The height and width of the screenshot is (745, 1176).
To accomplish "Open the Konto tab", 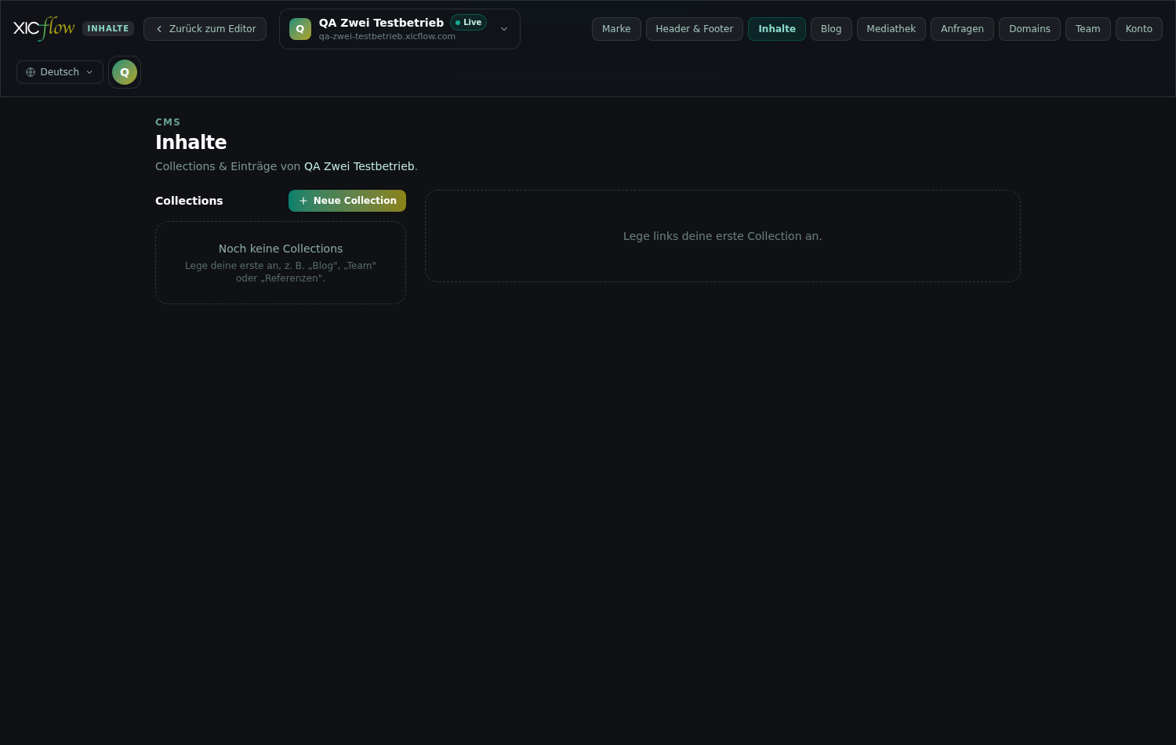I will [x=1139, y=29].
